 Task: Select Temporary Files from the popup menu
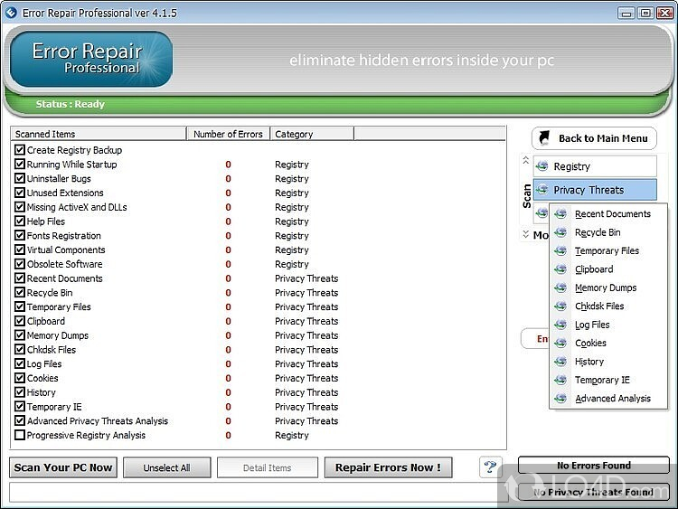pos(607,251)
